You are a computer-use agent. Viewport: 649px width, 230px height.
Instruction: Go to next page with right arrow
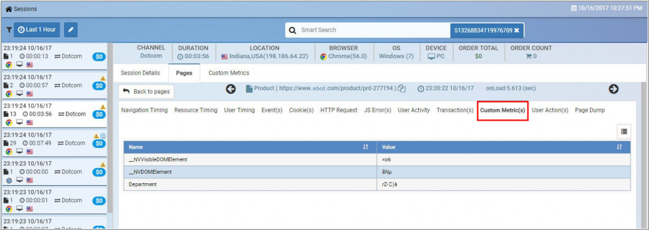[x=614, y=89]
